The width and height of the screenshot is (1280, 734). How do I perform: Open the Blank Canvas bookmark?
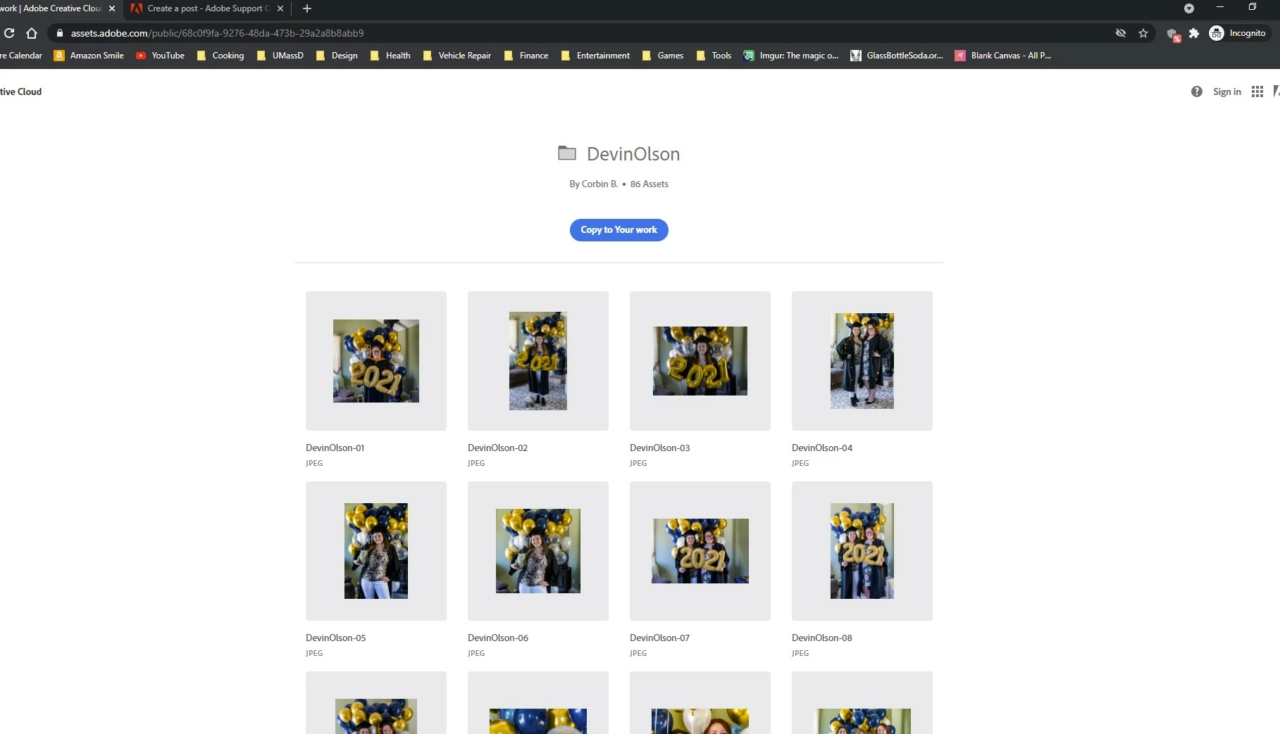(x=1003, y=56)
